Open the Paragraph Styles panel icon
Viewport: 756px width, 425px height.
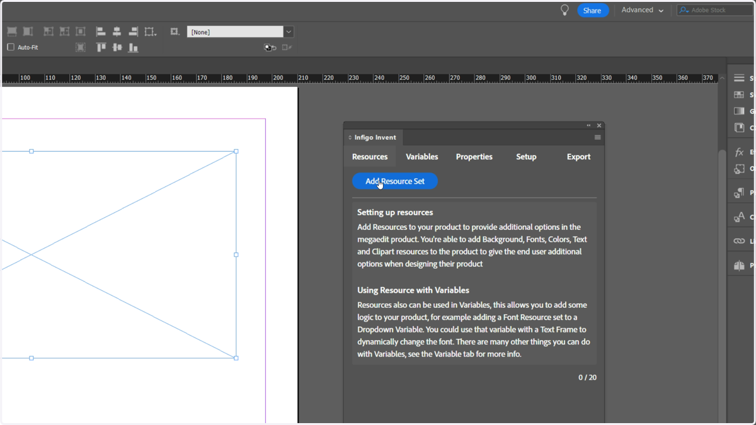(739, 193)
